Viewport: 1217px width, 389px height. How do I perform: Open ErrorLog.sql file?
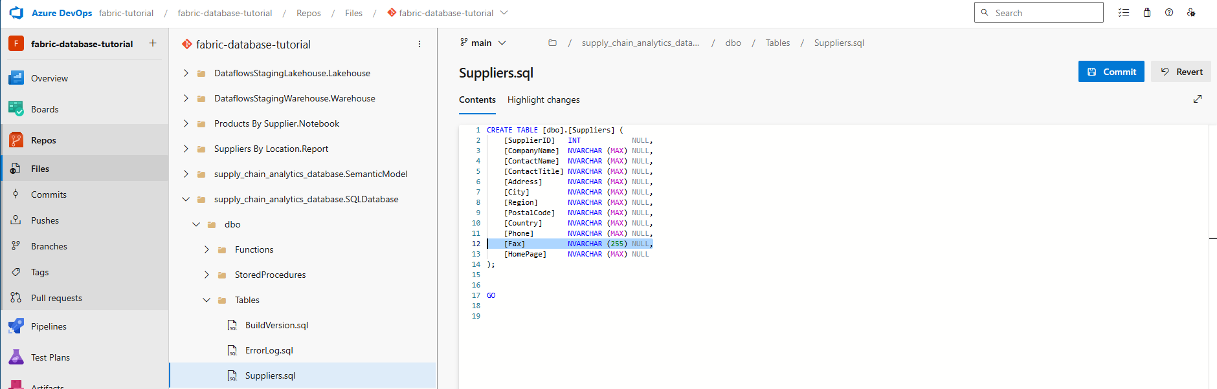(269, 350)
